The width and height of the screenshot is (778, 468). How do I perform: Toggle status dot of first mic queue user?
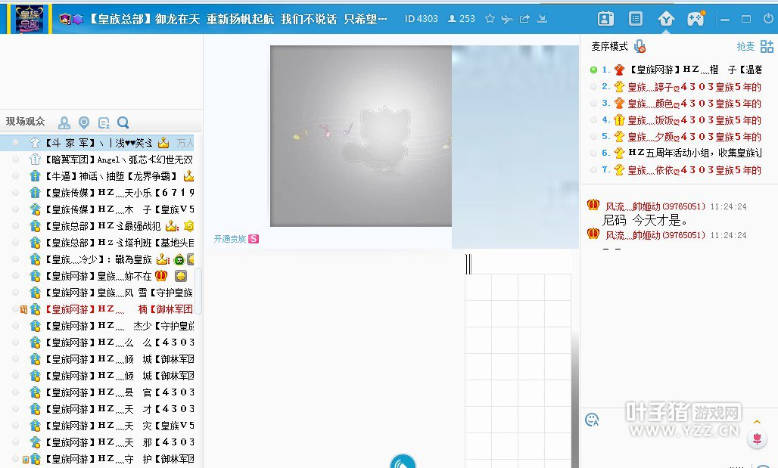pos(593,70)
